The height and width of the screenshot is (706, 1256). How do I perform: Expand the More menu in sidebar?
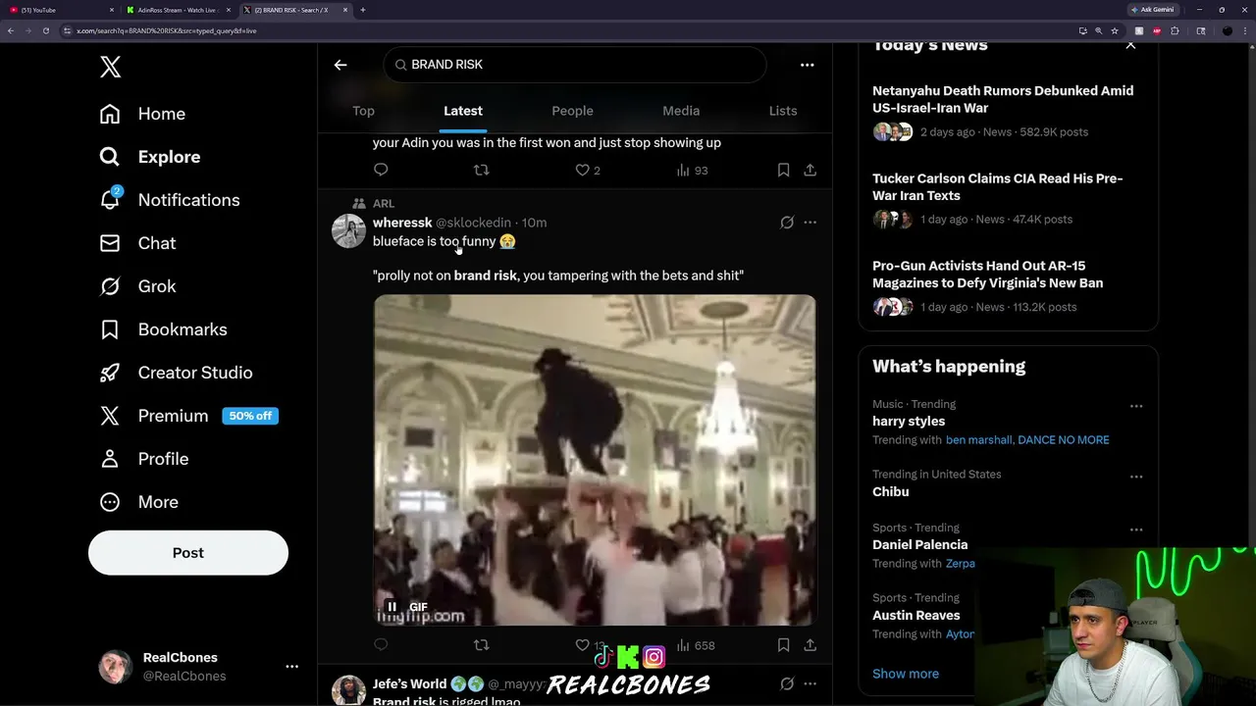(138, 502)
